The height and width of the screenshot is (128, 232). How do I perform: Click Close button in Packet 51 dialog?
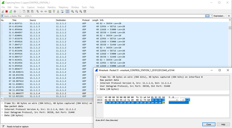click(209, 124)
